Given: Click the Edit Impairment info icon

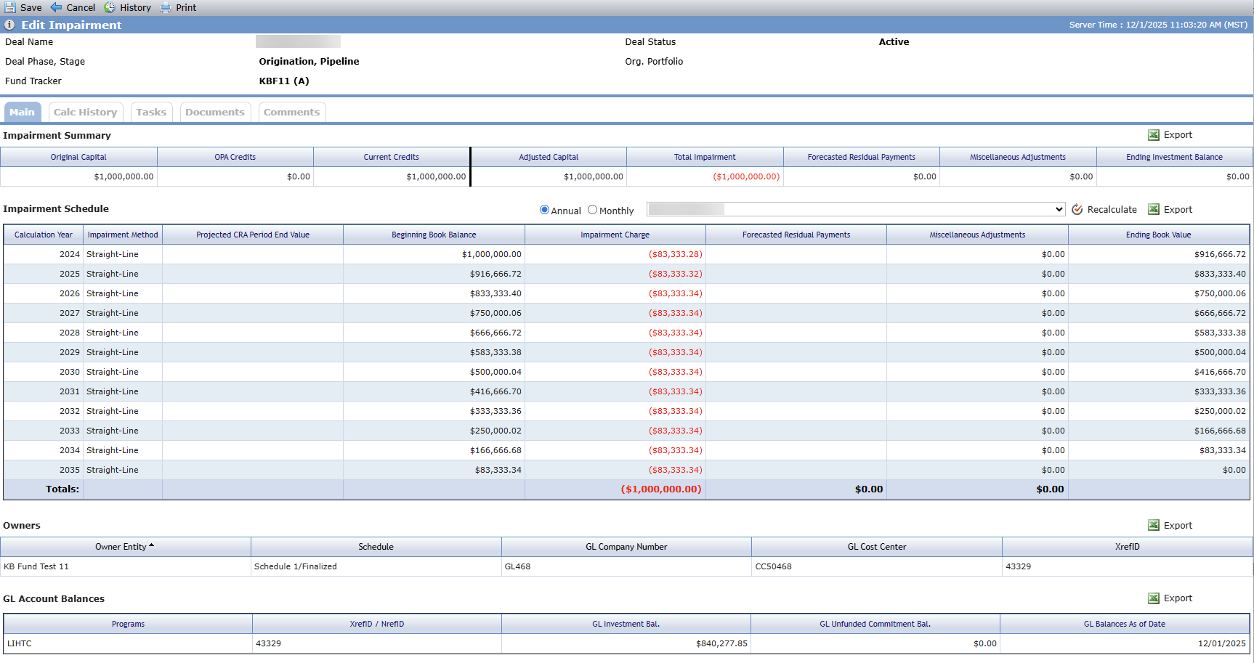Looking at the screenshot, I should pos(9,25).
